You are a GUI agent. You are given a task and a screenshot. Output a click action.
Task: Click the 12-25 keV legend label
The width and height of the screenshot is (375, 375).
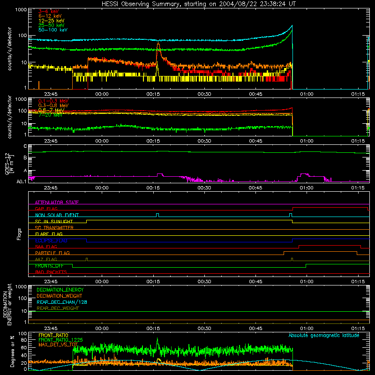52,21
